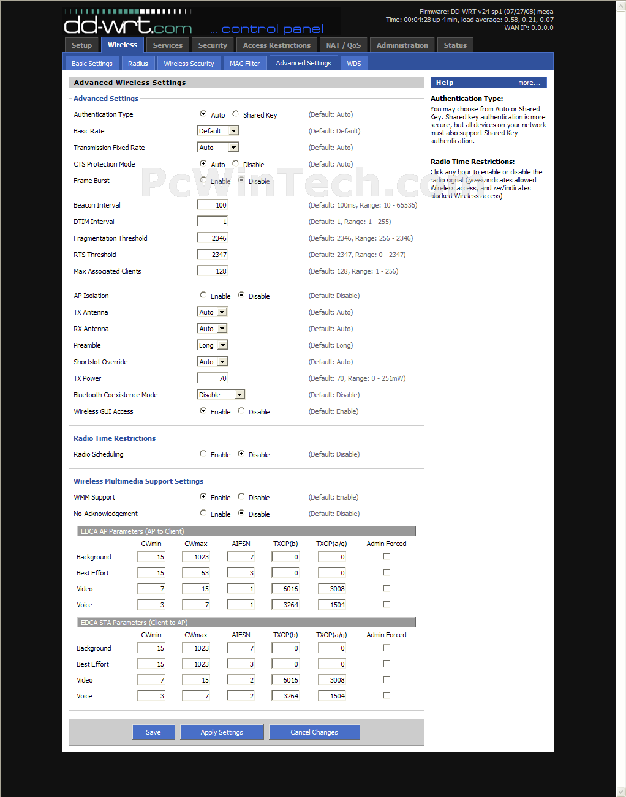Open the Help more... link

point(529,83)
